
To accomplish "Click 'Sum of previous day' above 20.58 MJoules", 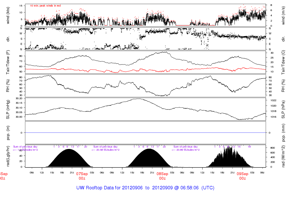I will click(105, 147).
